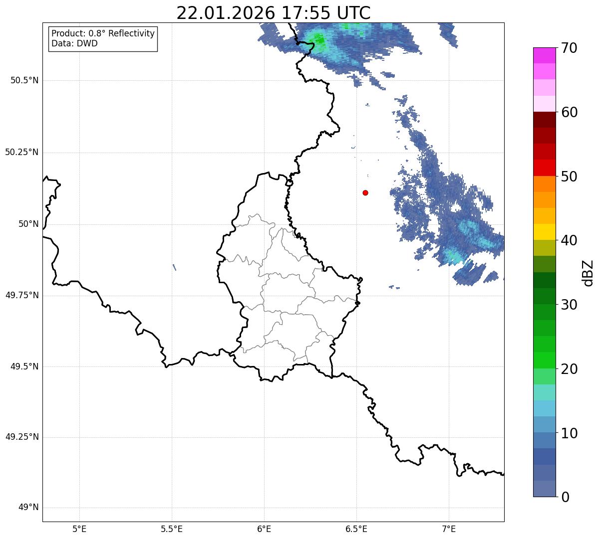The height and width of the screenshot is (539, 600).
Task: Click the green high-reflectivity core at top
Action: coord(318,39)
